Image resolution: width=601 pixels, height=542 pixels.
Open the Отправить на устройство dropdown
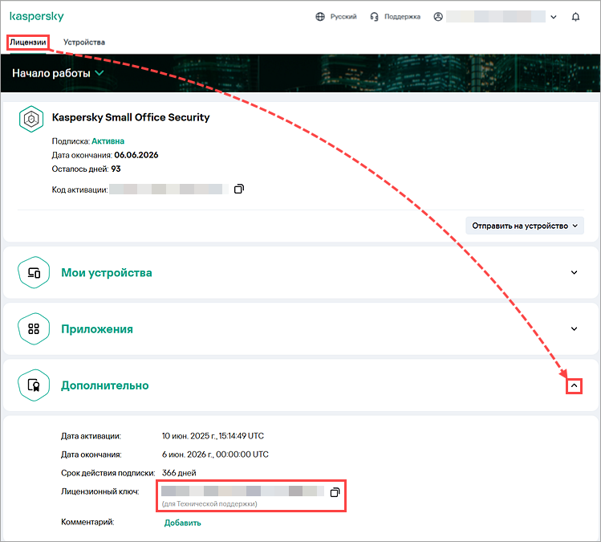click(525, 226)
